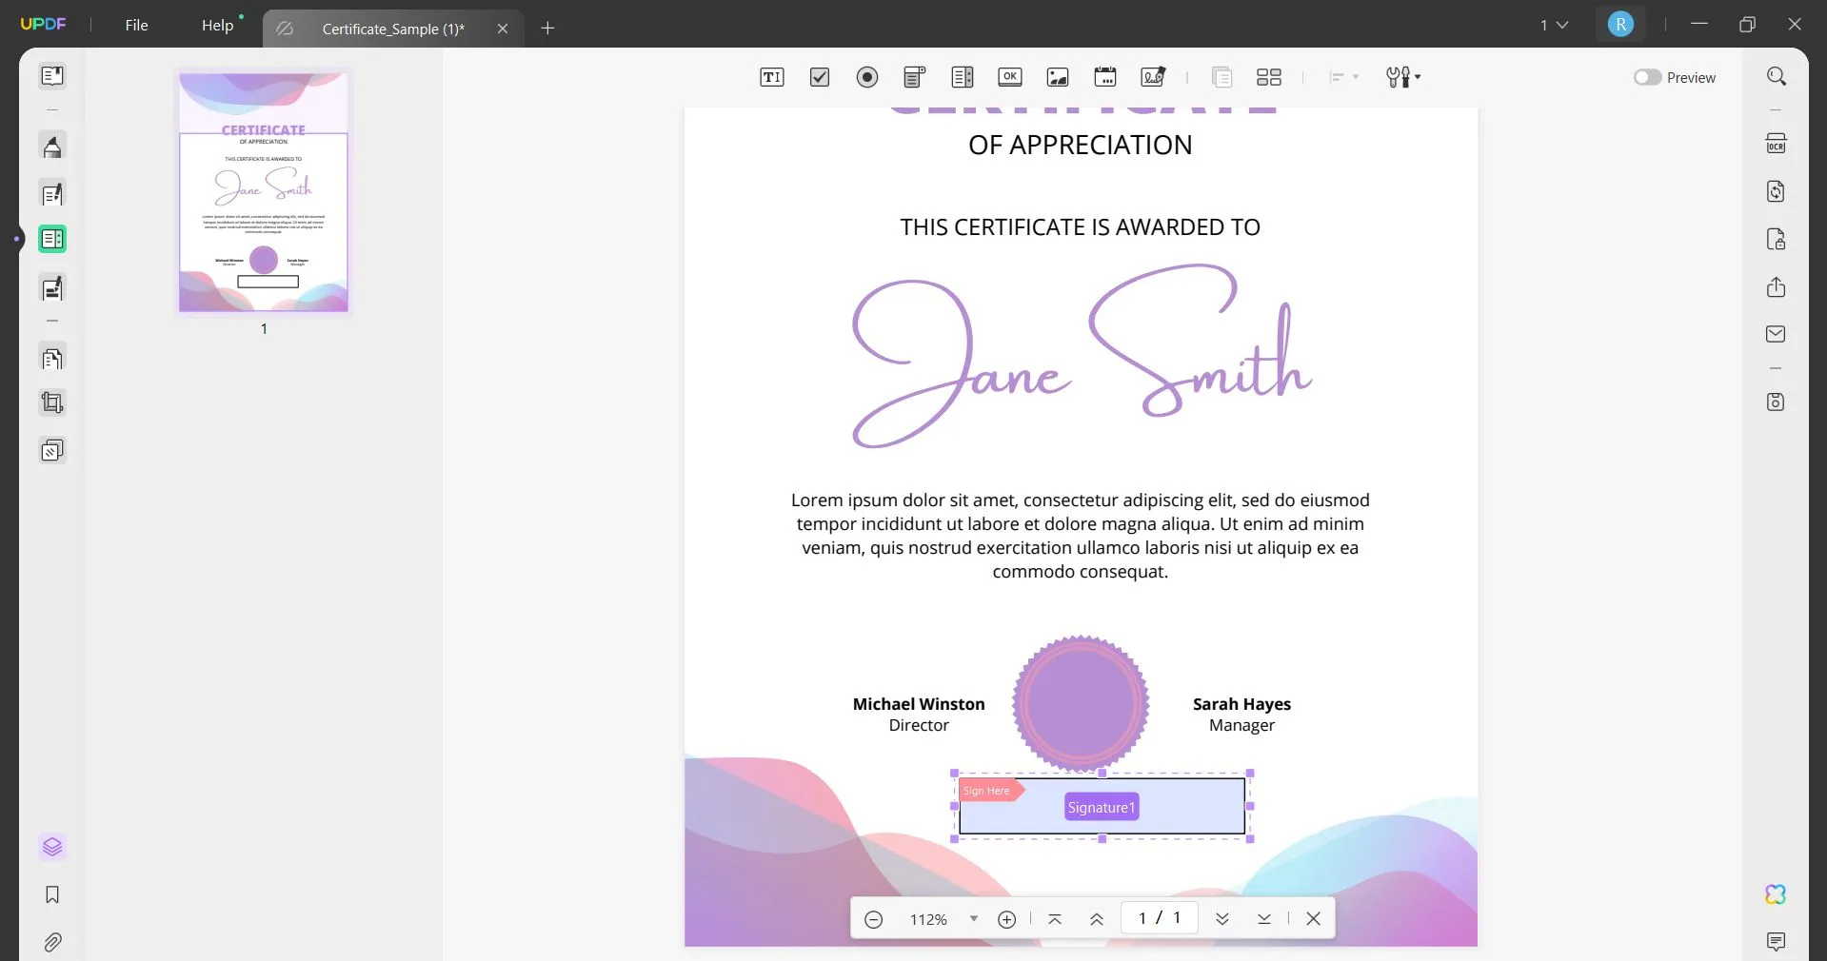Open the Fill and Sign mode

tap(52, 287)
